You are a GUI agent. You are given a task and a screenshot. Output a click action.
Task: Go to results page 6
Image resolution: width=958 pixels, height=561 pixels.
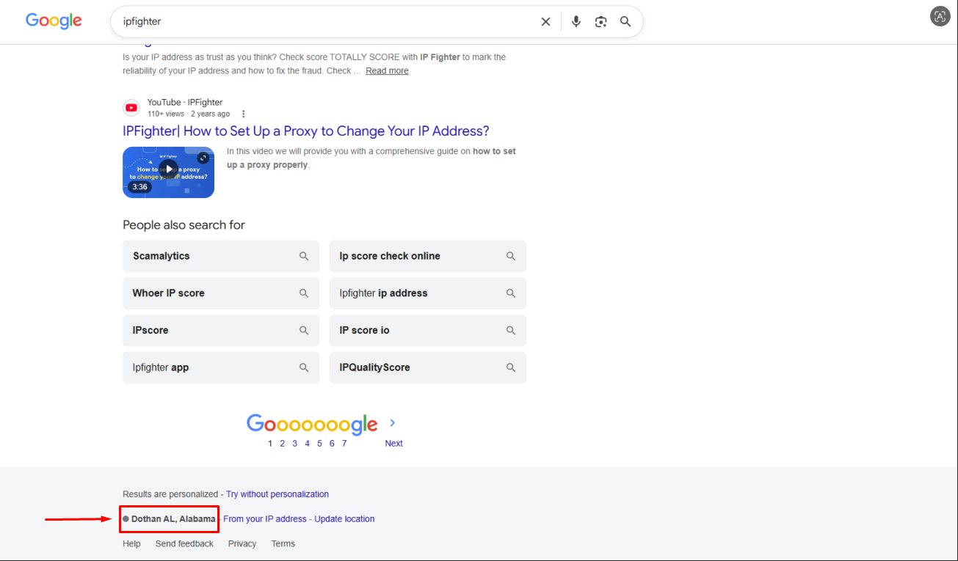332,444
